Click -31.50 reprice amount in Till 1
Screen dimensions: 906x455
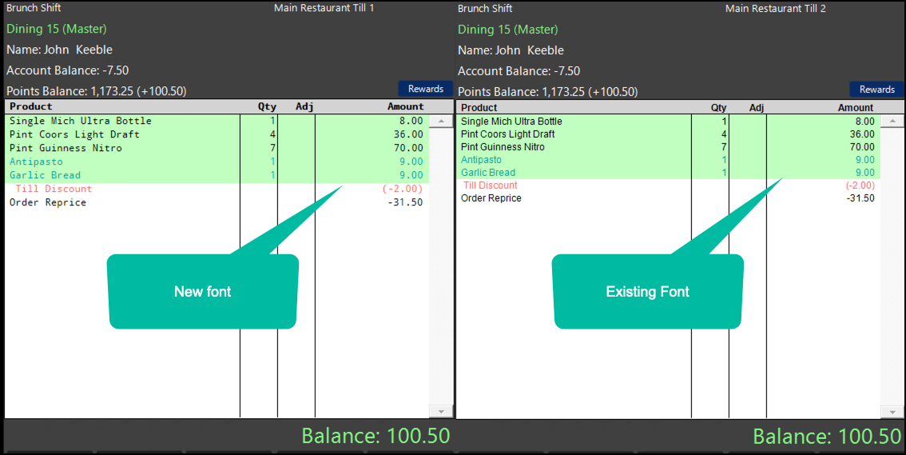[x=406, y=202]
